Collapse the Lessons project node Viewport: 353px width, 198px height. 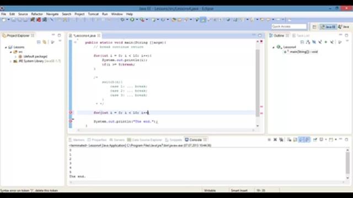pos(6,47)
